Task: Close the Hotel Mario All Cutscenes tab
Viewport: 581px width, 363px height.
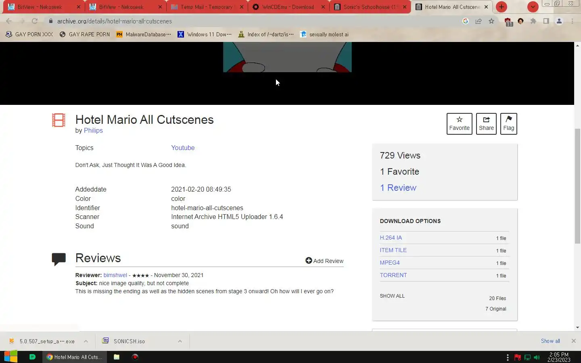Action: click(486, 7)
